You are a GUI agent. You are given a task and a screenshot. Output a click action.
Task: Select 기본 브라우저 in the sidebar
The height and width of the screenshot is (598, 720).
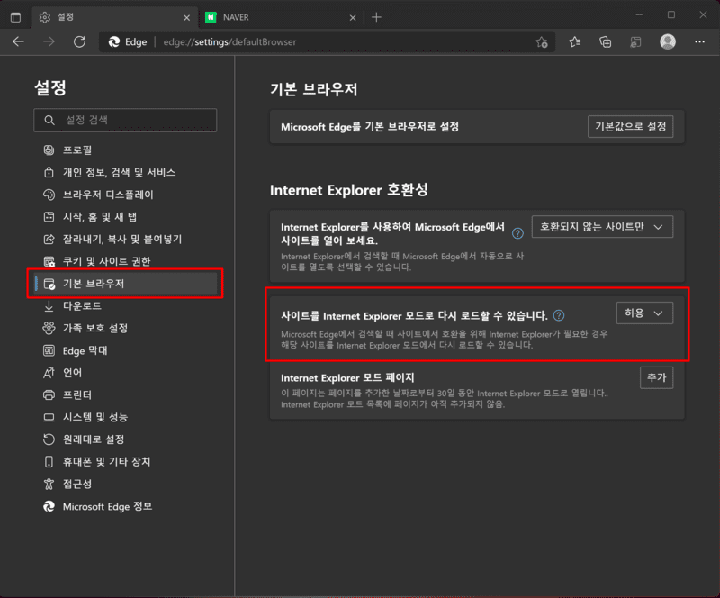[125, 284]
